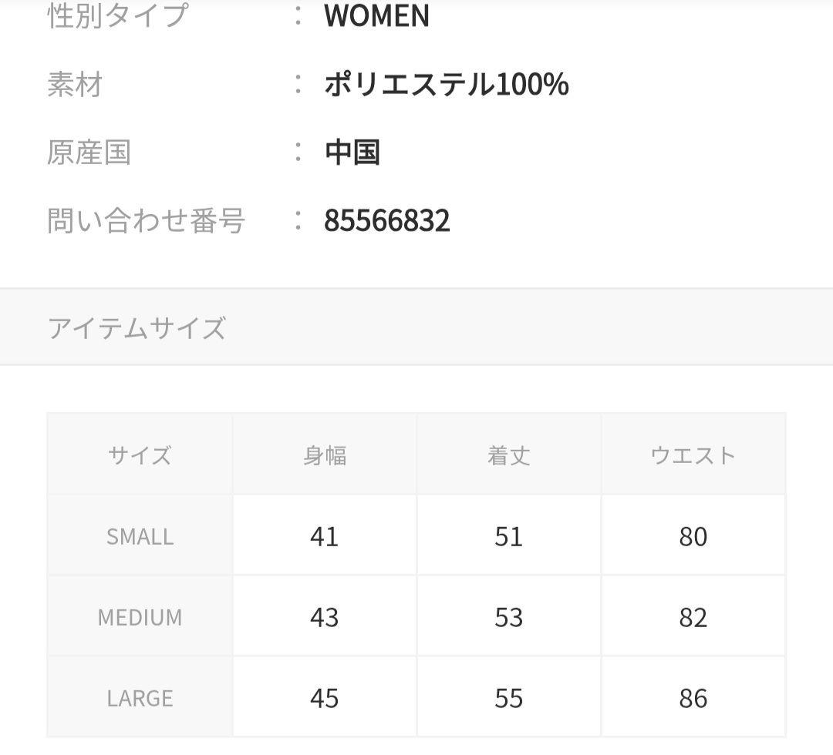
Task: Click the ウエスト column header
Action: click(693, 455)
